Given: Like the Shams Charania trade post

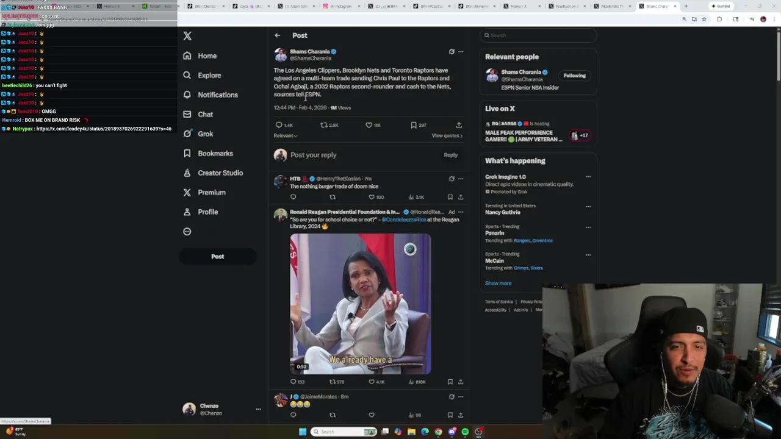Looking at the screenshot, I should (x=369, y=125).
